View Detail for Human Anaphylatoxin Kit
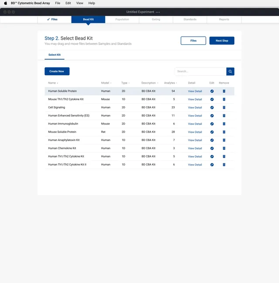 click(x=195, y=140)
